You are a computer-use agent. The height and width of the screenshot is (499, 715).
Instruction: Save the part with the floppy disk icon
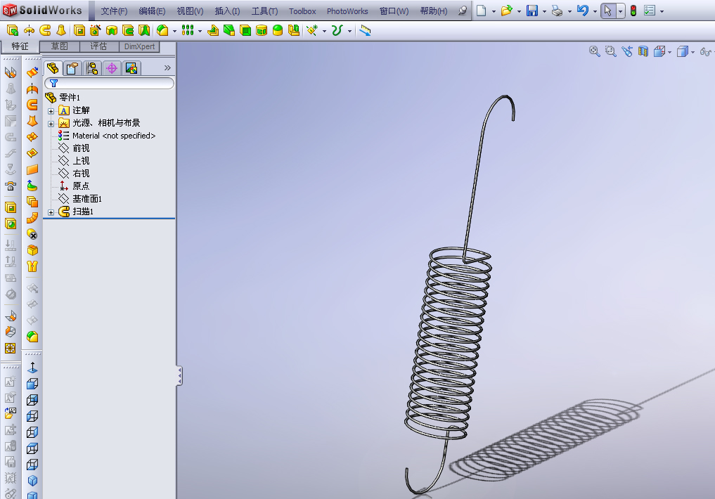pos(532,11)
